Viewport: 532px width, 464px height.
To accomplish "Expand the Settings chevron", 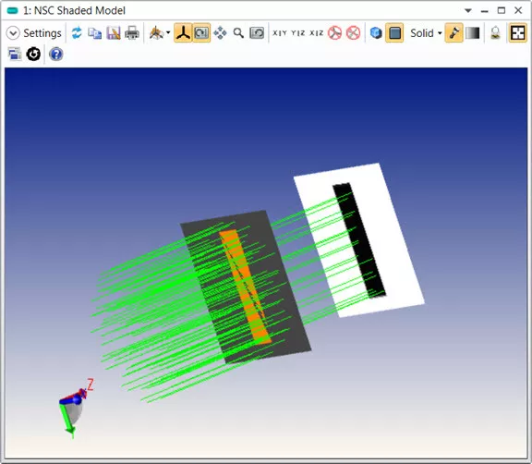I will tap(13, 33).
